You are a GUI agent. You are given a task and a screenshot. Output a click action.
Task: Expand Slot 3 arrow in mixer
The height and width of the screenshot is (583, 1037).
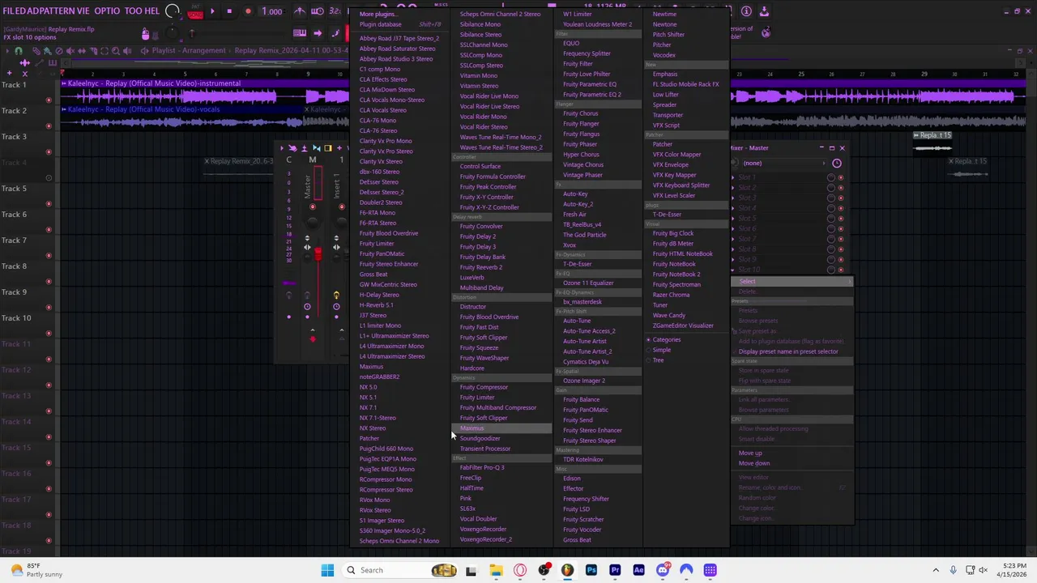(x=733, y=198)
